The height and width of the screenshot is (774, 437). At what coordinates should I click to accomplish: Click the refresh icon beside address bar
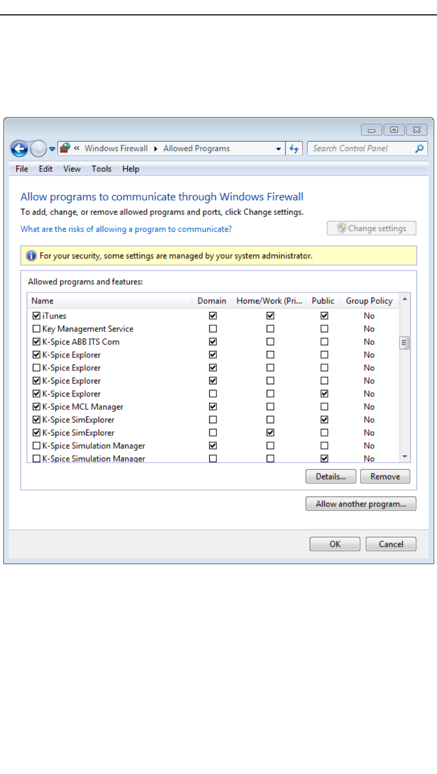[x=294, y=149]
